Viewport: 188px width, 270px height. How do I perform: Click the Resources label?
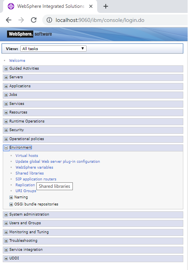[18, 112]
